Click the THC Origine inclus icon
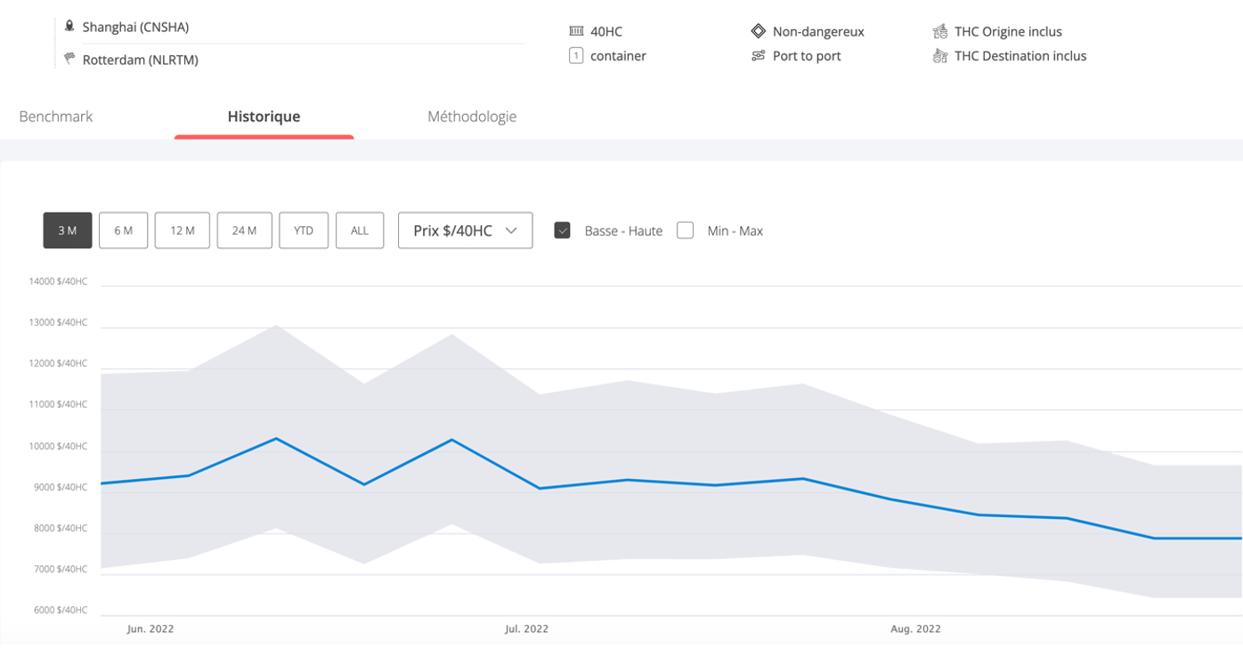 pyautogui.click(x=939, y=31)
